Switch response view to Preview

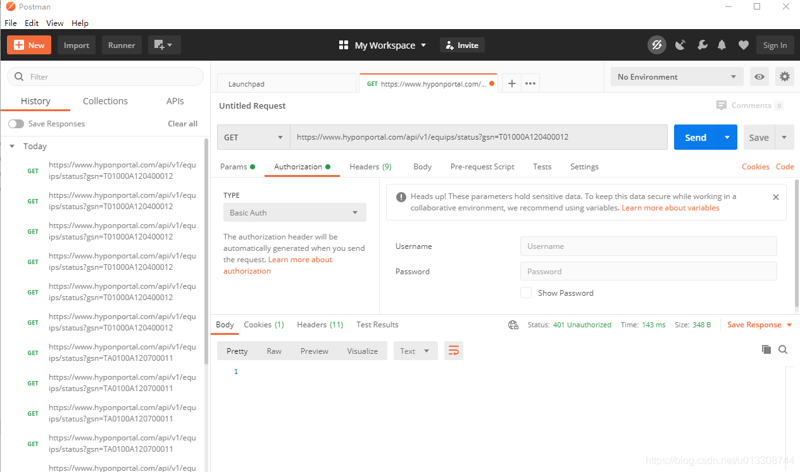(315, 351)
